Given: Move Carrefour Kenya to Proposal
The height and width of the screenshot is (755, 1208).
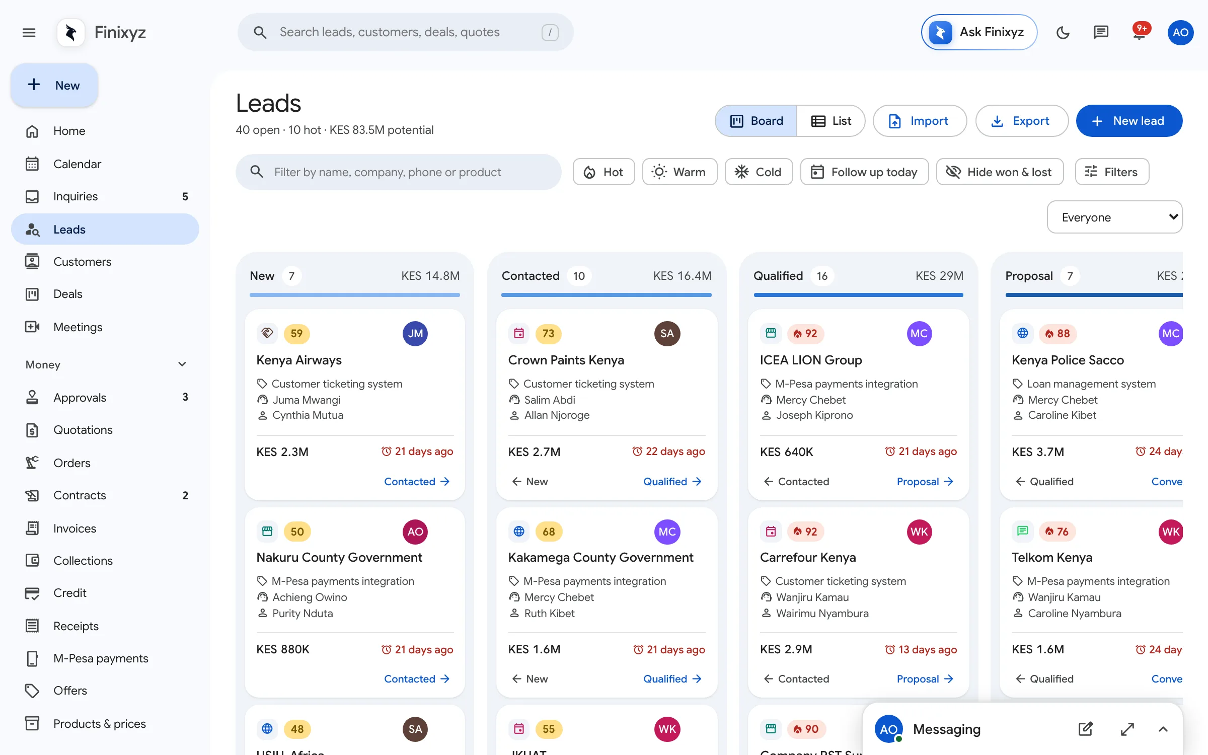Looking at the screenshot, I should tap(925, 679).
